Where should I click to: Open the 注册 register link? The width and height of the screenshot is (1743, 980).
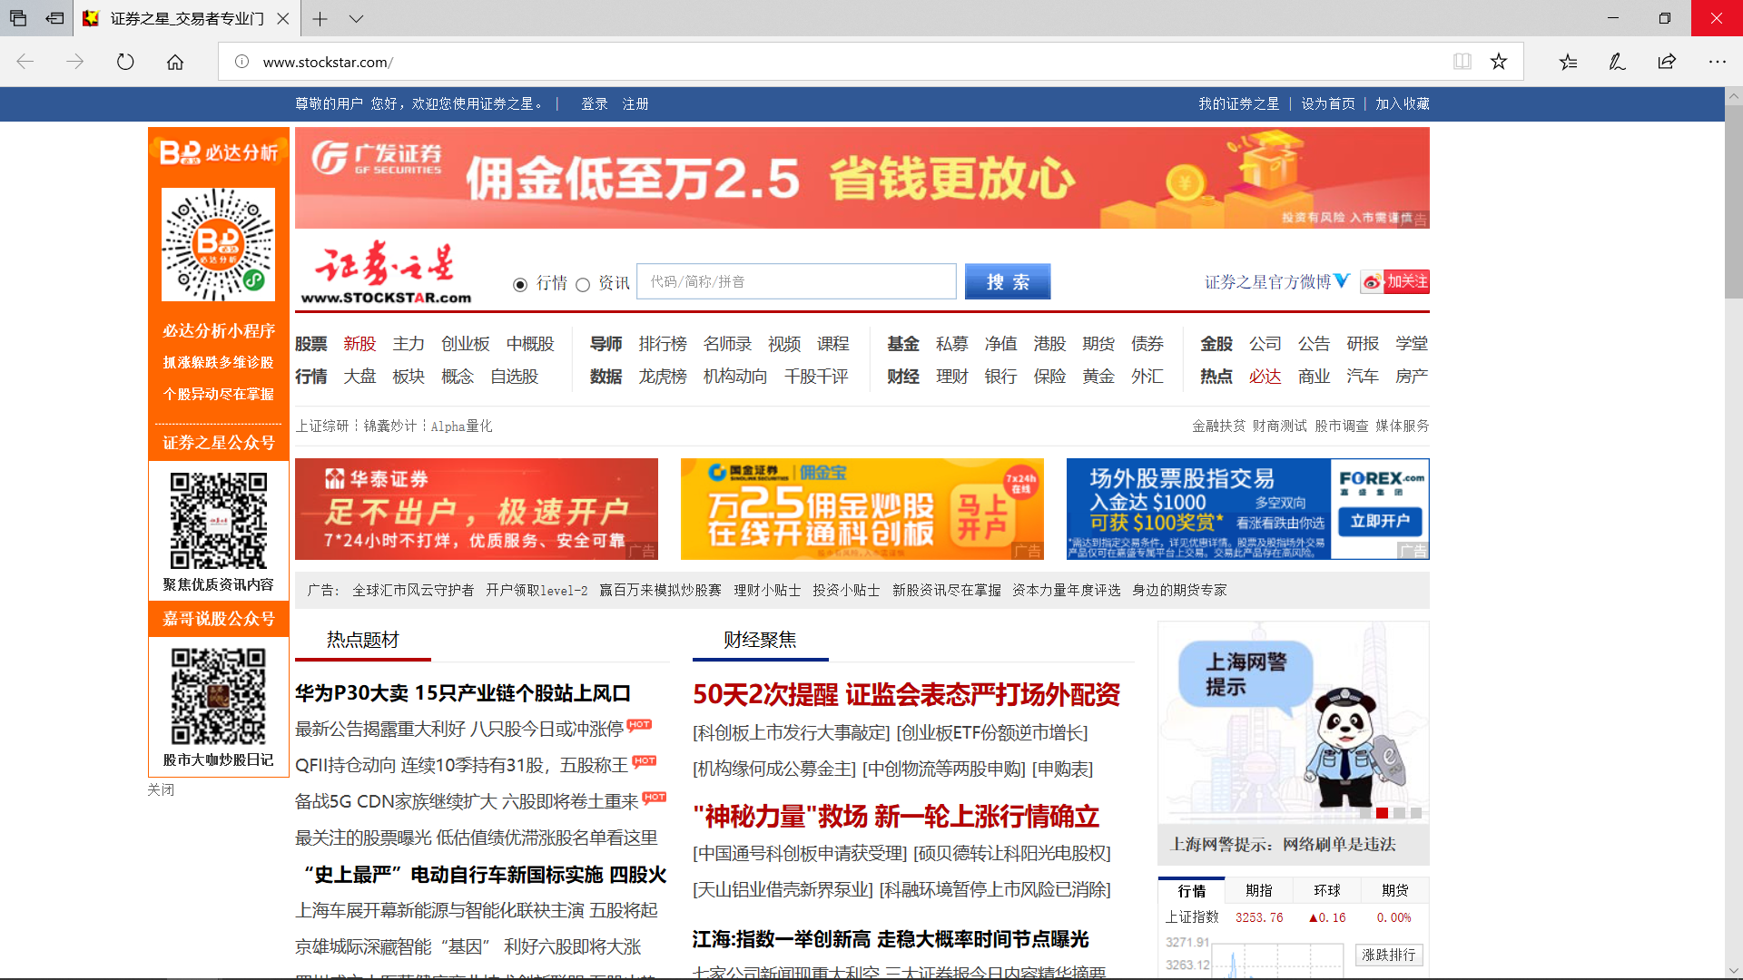pyautogui.click(x=635, y=104)
